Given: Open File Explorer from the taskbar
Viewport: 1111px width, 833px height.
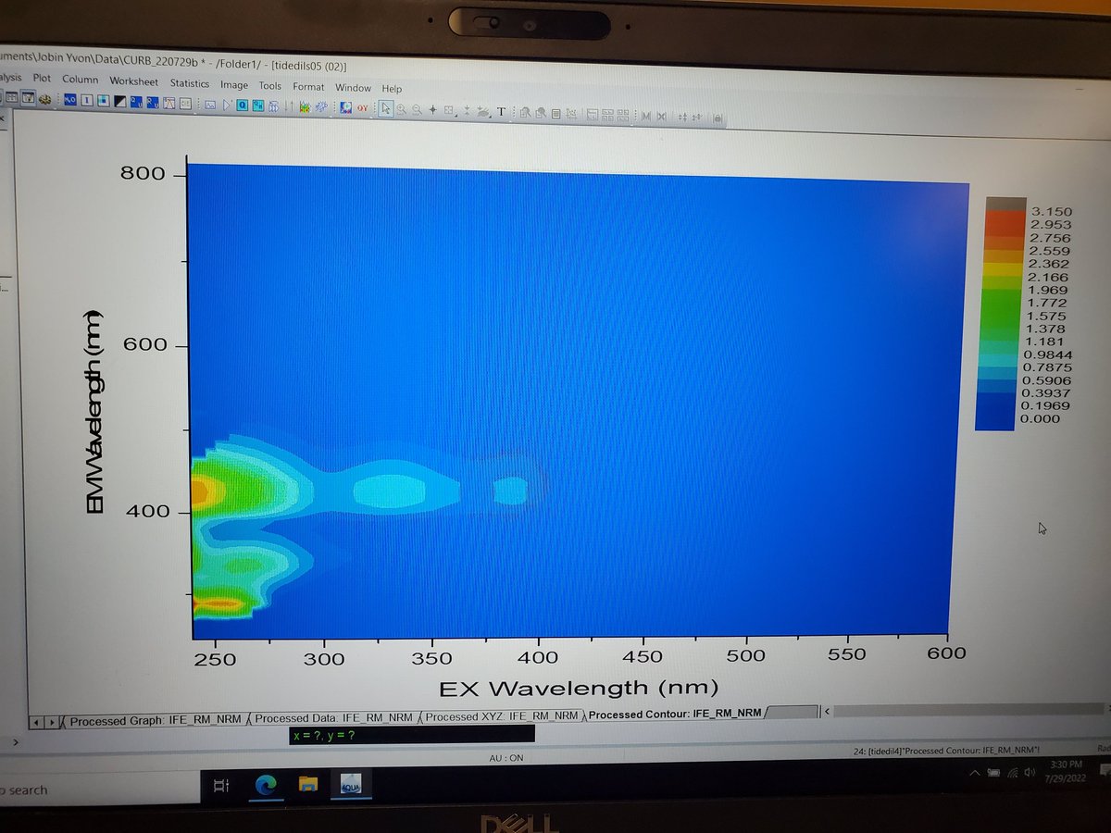Looking at the screenshot, I should tap(307, 786).
